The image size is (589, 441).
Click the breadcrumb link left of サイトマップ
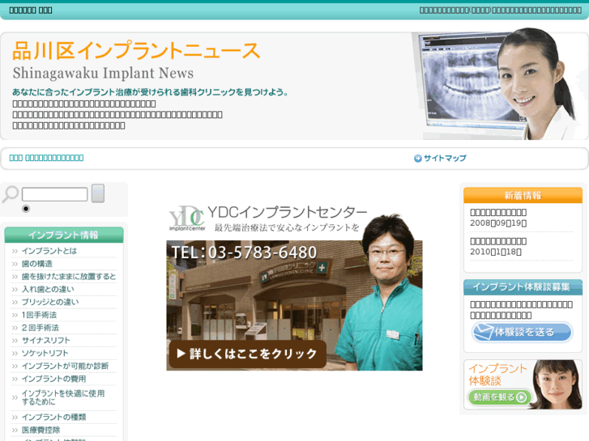(46, 158)
